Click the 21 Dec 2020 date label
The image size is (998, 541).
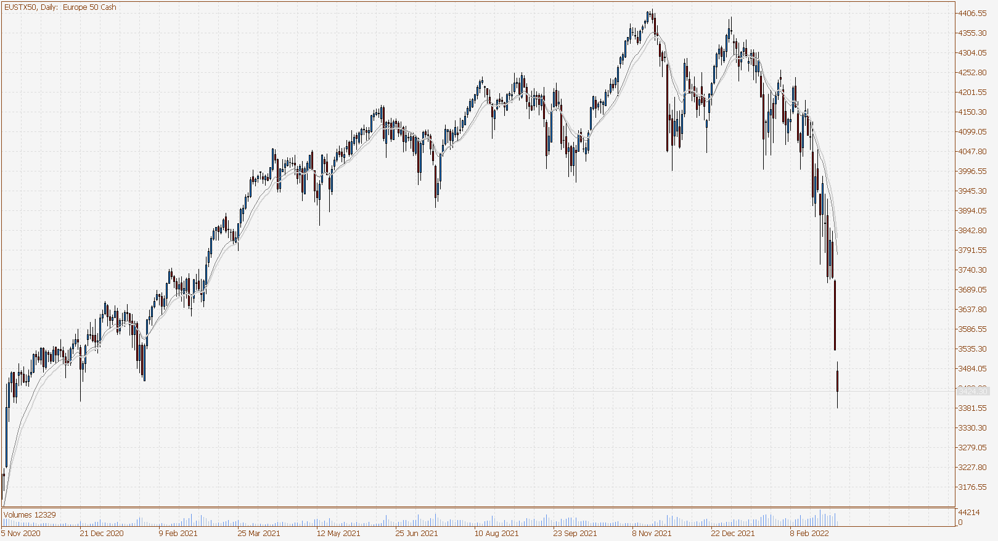click(x=102, y=533)
